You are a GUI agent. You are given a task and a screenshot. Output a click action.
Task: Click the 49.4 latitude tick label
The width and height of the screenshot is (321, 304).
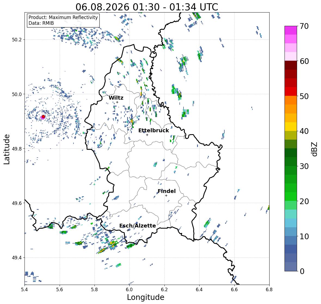(17, 258)
